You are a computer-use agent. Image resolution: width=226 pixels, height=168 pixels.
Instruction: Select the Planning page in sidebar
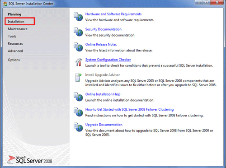14,14
